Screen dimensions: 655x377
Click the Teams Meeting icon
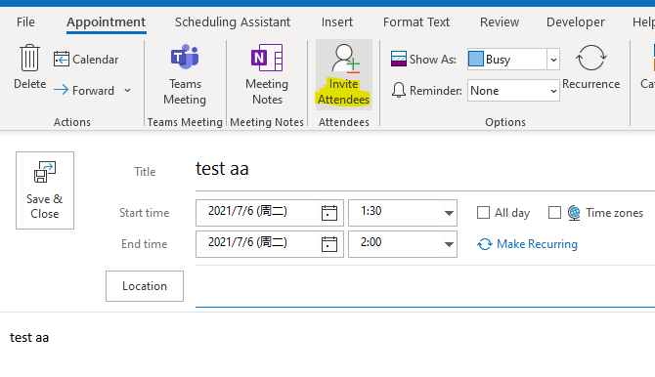point(185,57)
